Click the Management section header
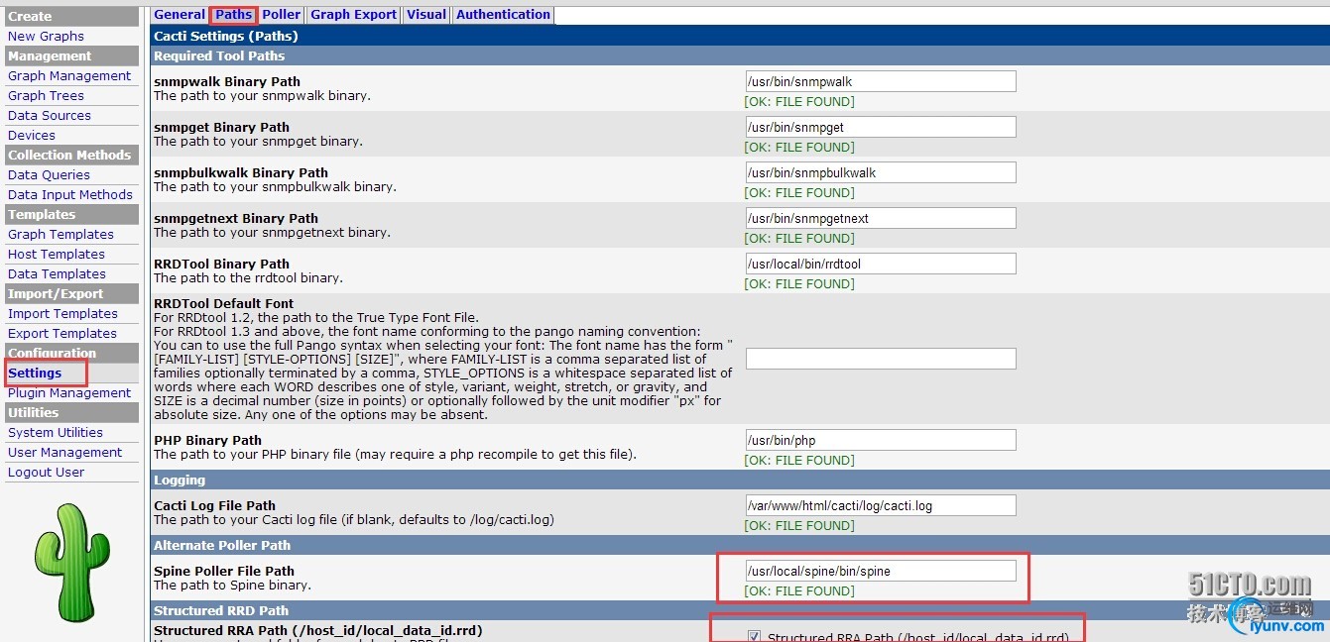The image size is (1330, 642). point(71,55)
